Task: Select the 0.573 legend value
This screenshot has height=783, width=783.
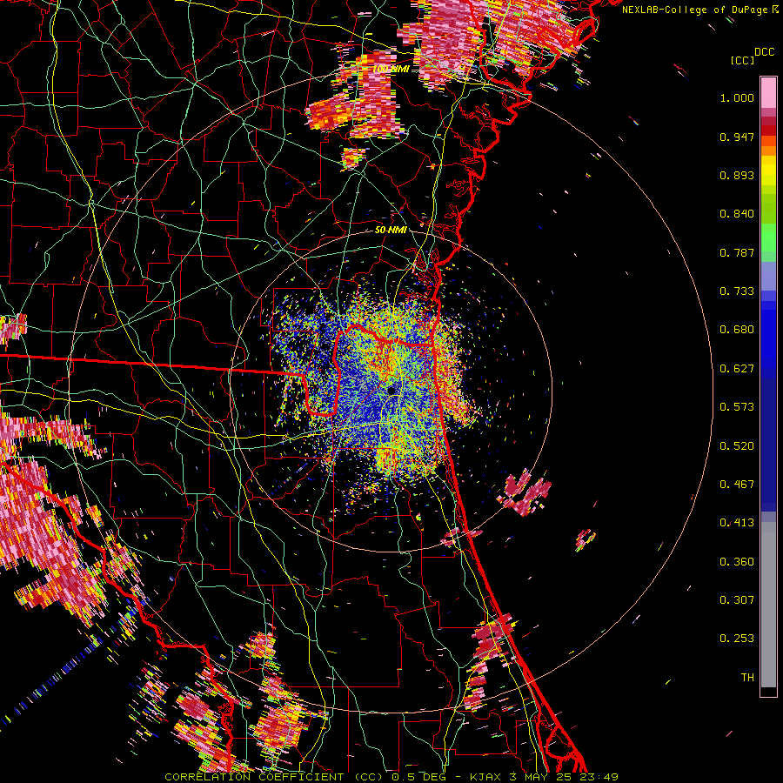Action: (x=737, y=407)
